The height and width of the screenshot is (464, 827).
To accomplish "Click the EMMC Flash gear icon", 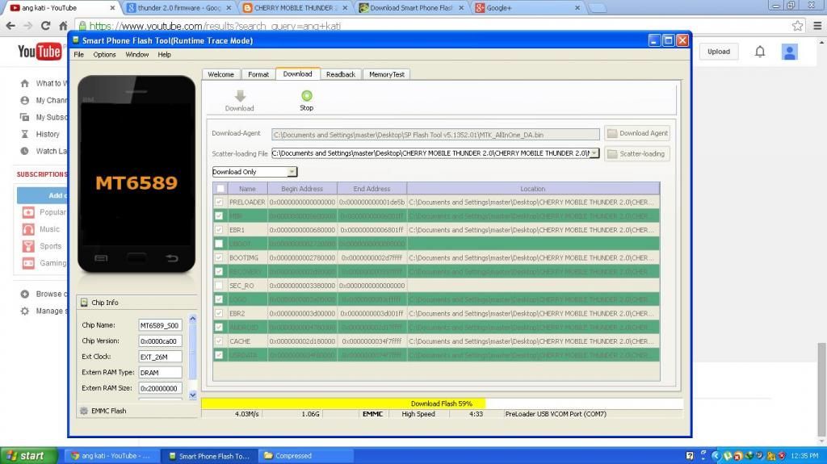I will tap(84, 411).
